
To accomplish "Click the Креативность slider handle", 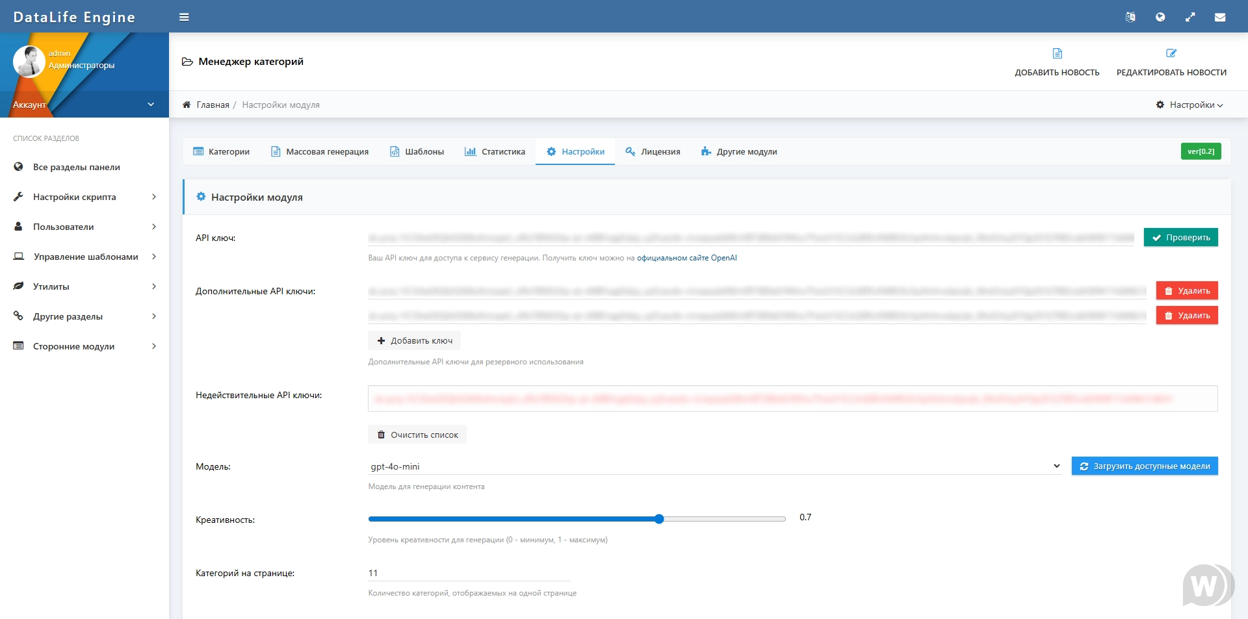I will tap(659, 519).
